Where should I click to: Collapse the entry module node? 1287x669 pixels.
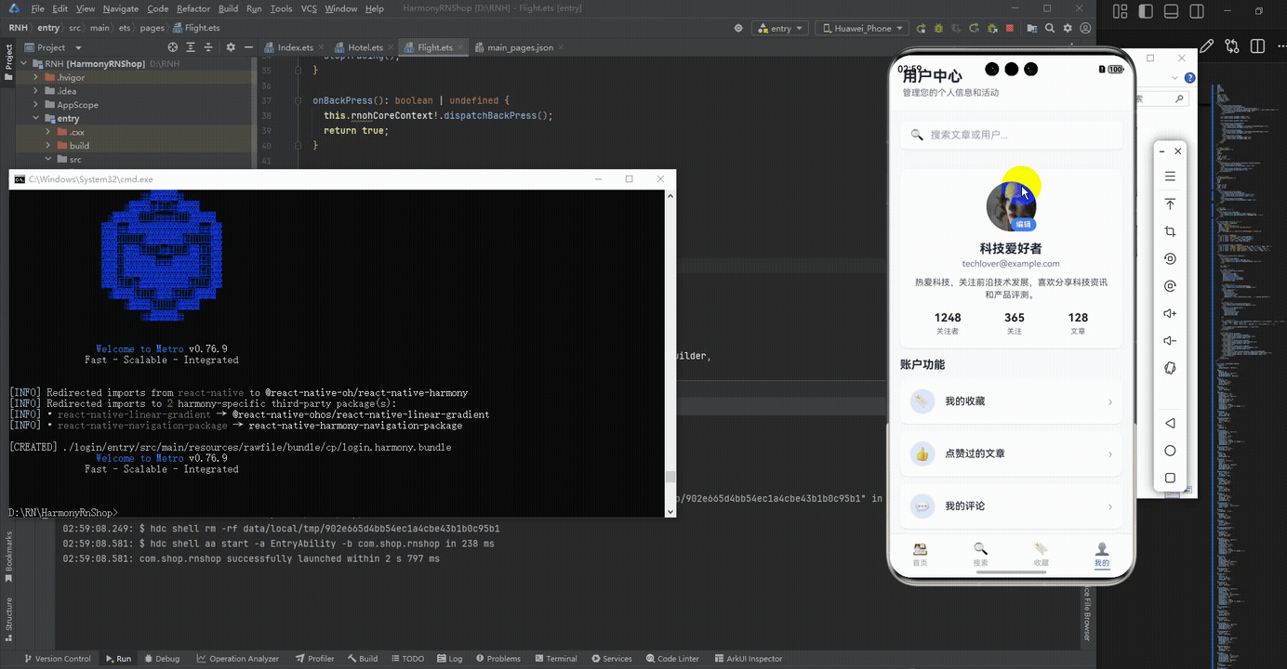(36, 119)
